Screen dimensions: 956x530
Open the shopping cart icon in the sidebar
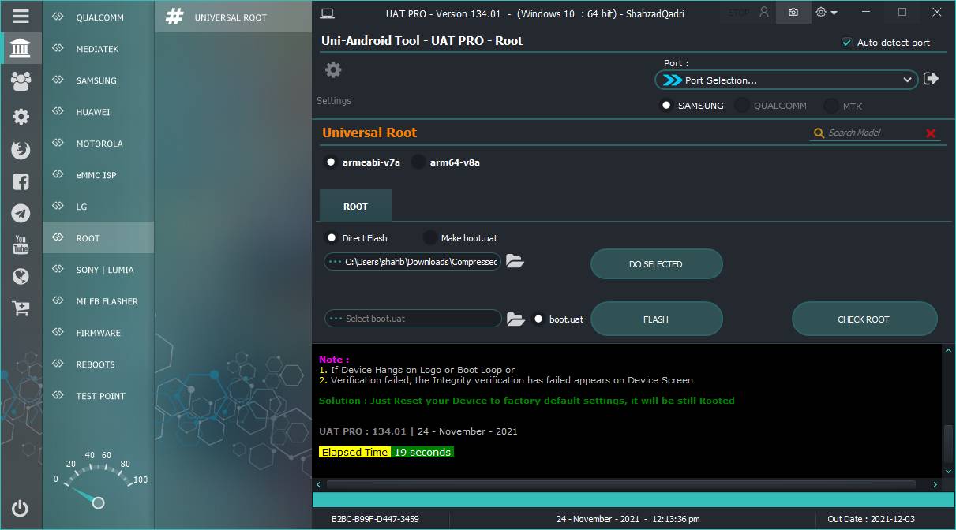[x=21, y=308]
